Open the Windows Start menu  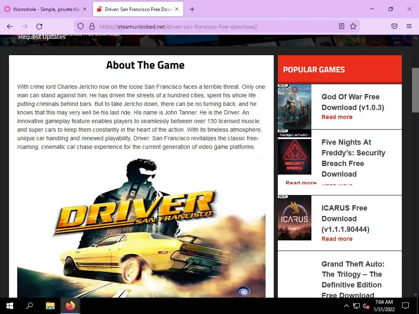(10, 306)
